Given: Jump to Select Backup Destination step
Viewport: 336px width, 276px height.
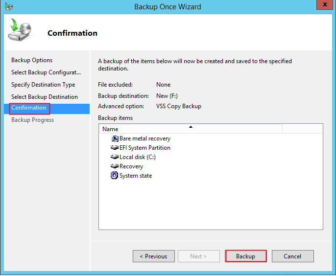Looking at the screenshot, I should tap(45, 97).
